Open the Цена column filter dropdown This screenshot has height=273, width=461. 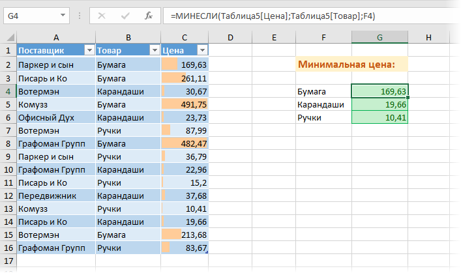[202, 51]
